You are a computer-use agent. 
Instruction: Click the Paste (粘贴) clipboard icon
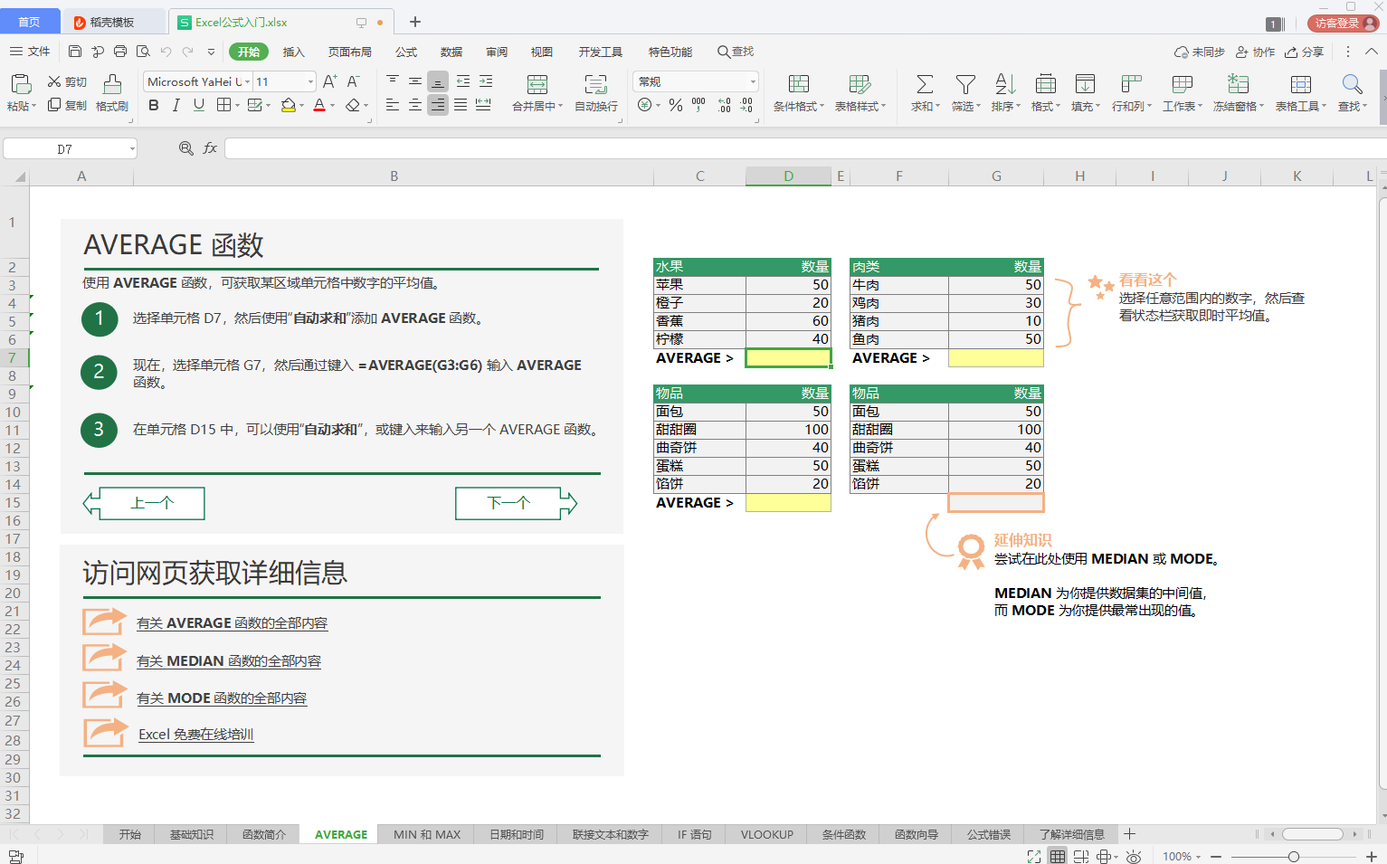[21, 84]
